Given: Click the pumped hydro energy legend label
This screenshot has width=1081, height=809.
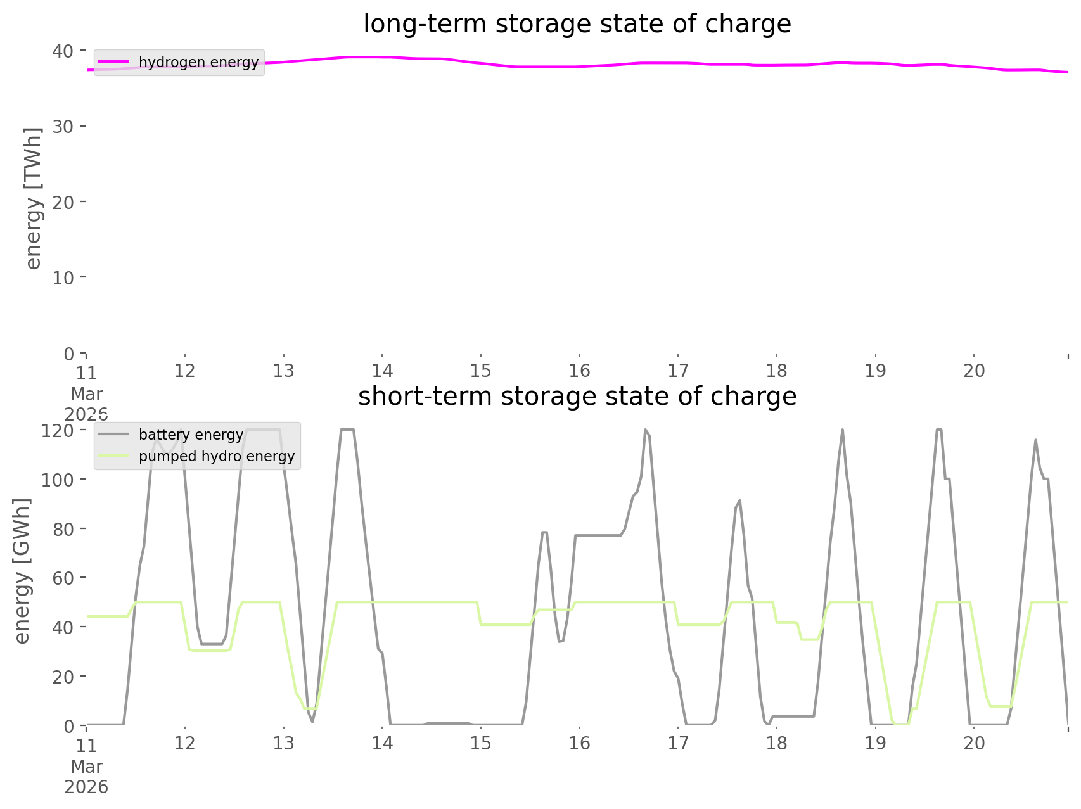Looking at the screenshot, I should [217, 456].
